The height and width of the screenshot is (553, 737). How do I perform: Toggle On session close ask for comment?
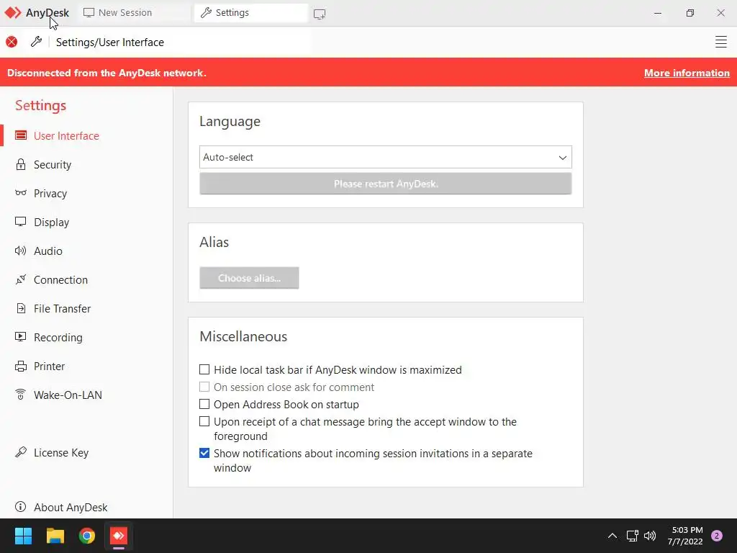click(x=204, y=387)
